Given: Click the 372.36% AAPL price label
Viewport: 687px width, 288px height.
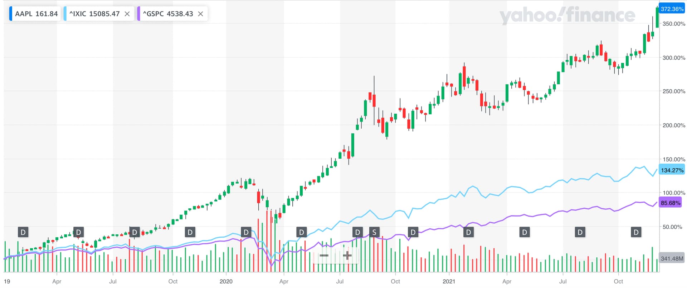Looking at the screenshot, I should tap(672, 9).
